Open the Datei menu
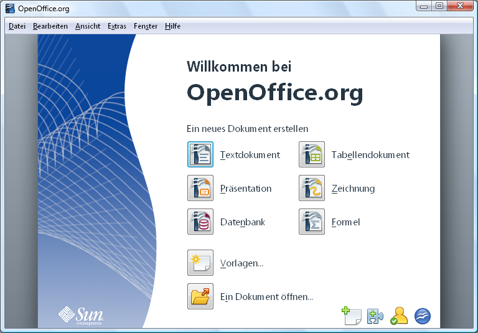The height and width of the screenshot is (333, 478). [17, 26]
